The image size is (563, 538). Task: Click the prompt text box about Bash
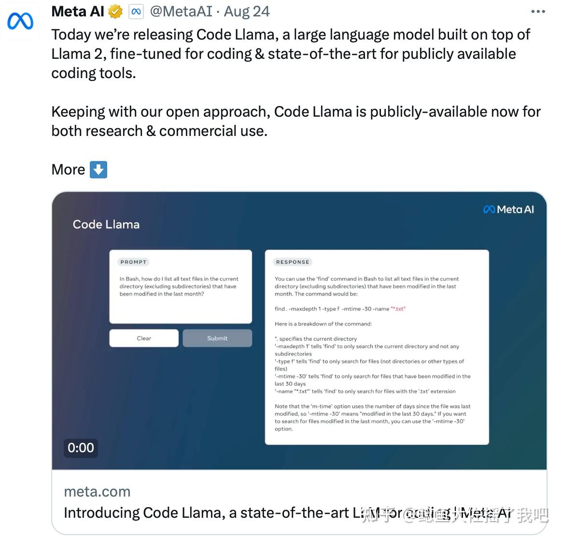tap(181, 287)
